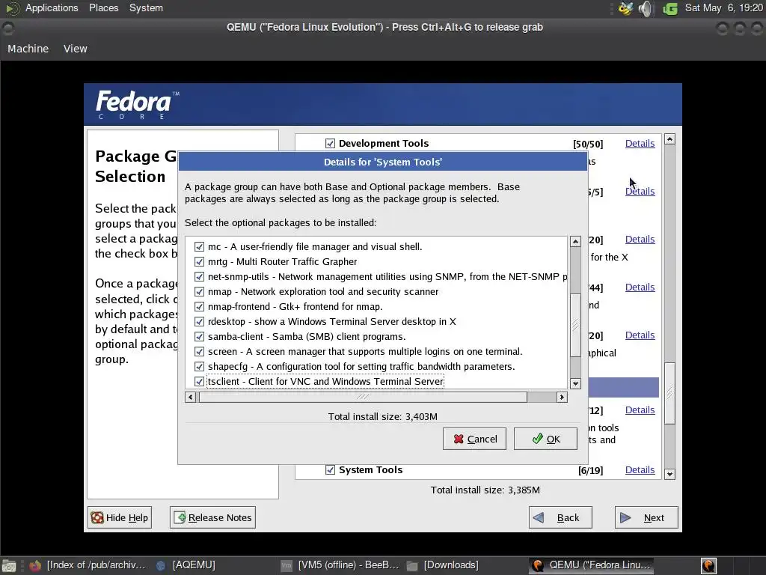
Task: Click the package list scroll left arrow
Action: click(x=191, y=397)
